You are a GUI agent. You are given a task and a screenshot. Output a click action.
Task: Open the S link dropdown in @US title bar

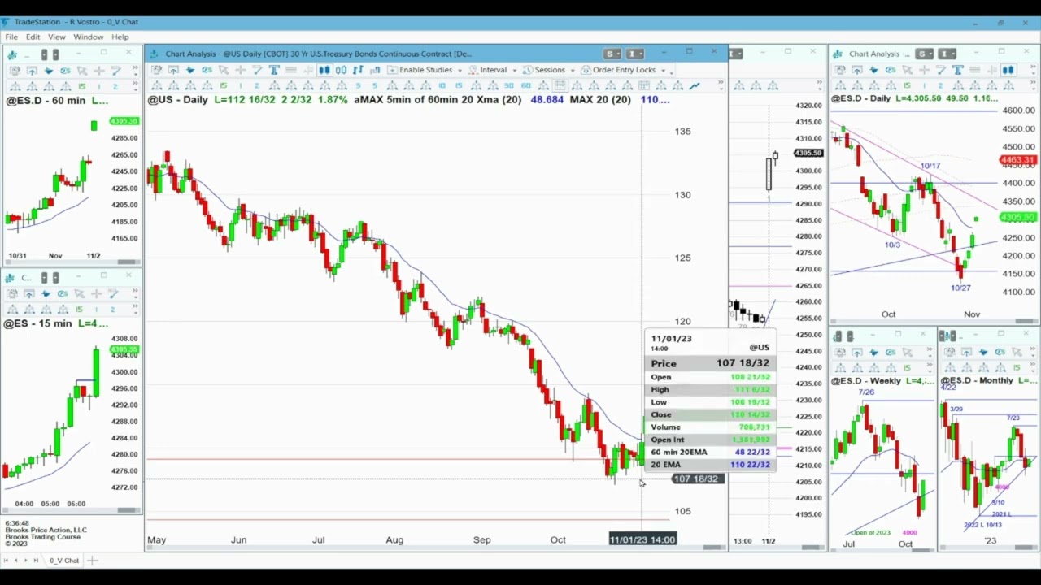(612, 54)
